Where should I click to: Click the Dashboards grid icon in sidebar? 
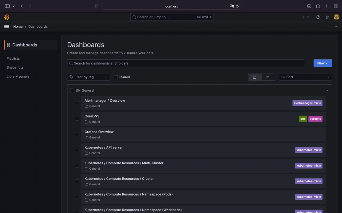click(x=9, y=45)
